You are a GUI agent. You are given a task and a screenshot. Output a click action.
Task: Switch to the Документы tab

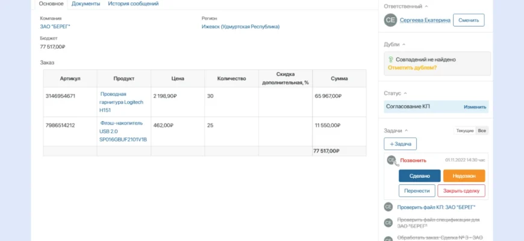86,4
